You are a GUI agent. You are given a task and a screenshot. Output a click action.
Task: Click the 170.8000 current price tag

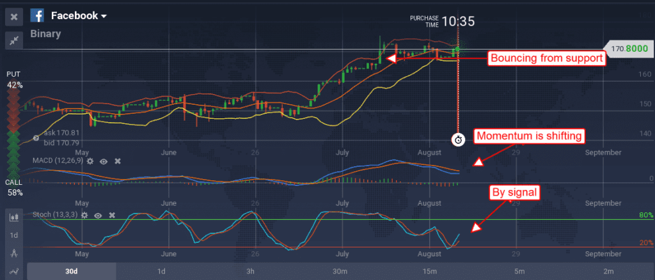coord(629,49)
